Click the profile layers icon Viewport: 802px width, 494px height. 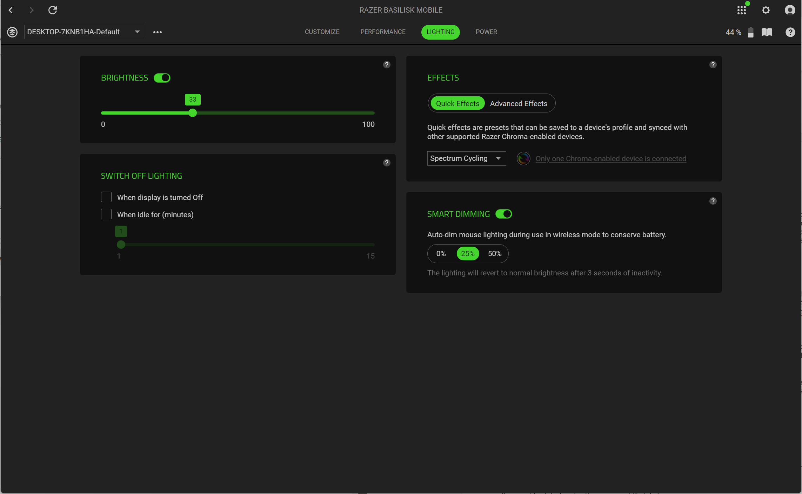click(x=12, y=32)
